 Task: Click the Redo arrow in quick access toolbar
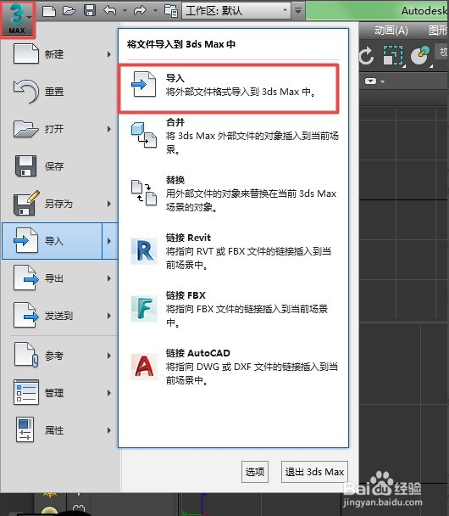coord(141,10)
